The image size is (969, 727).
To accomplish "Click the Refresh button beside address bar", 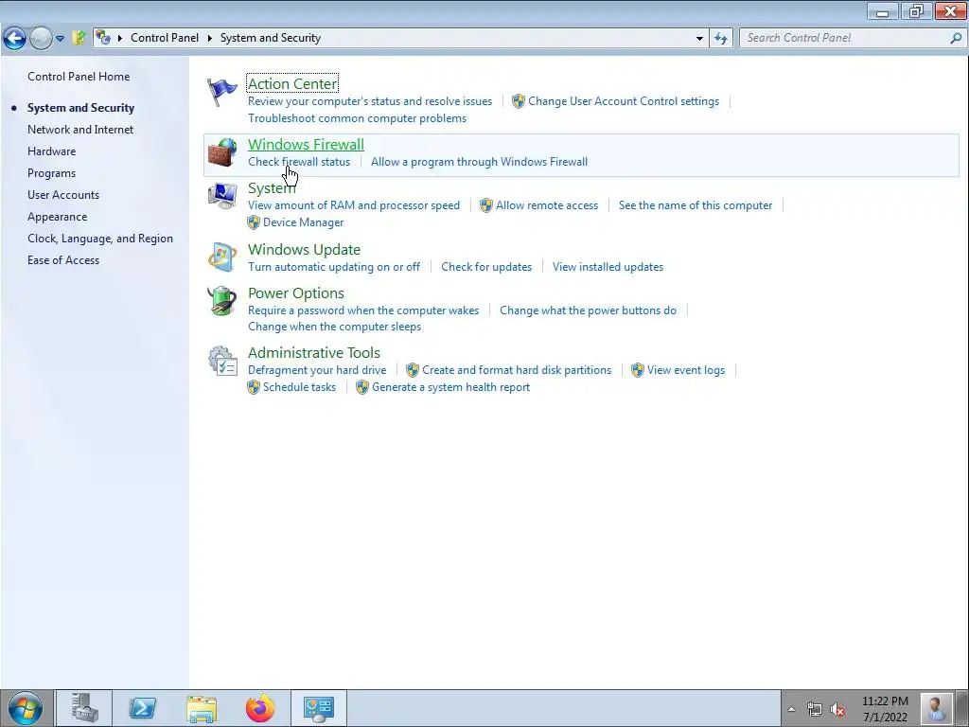I will click(720, 38).
